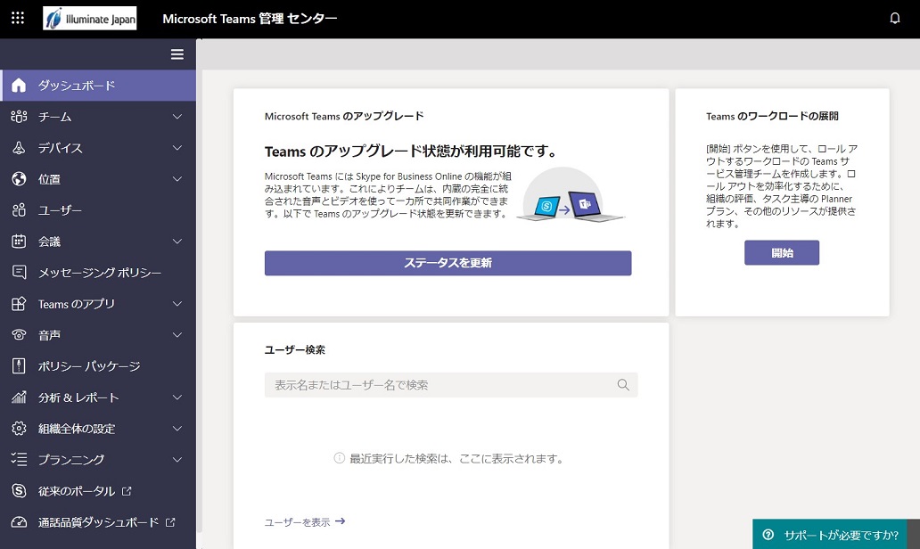Open メッセージング ポリシー menu item
Image resolution: width=920 pixels, height=549 pixels.
point(98,272)
